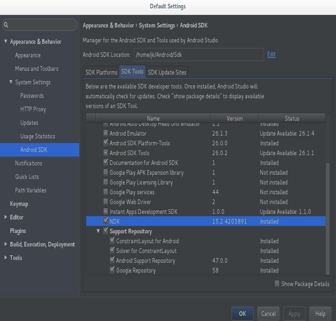Toggle the Android Emulator checkbox
Image resolution: width=336 pixels, height=321 pixels.
click(105, 133)
